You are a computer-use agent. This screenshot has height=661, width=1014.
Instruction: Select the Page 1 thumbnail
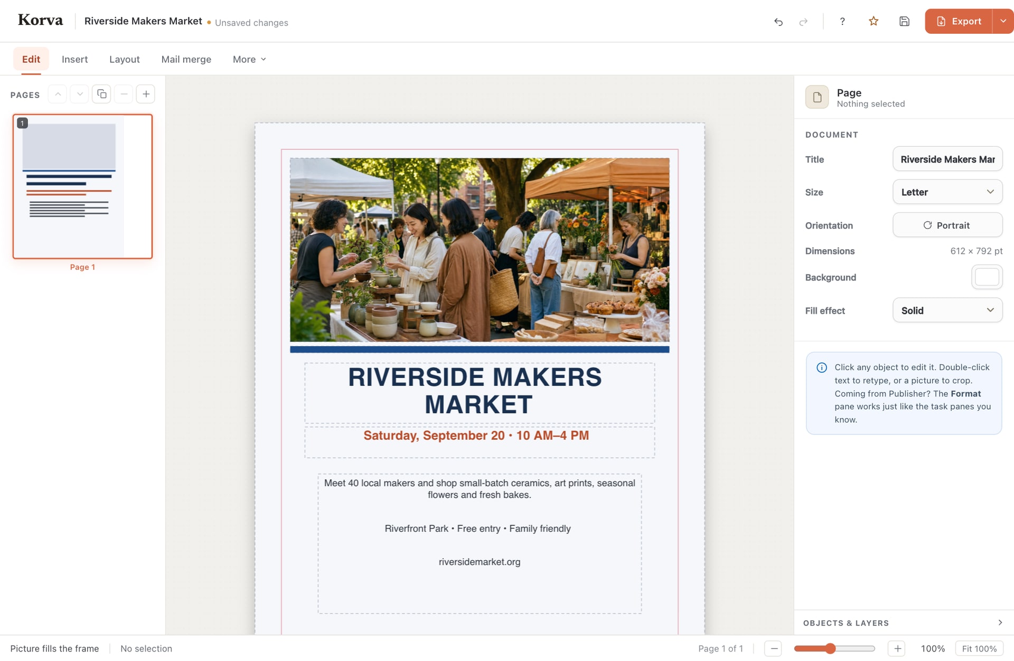[x=82, y=186]
